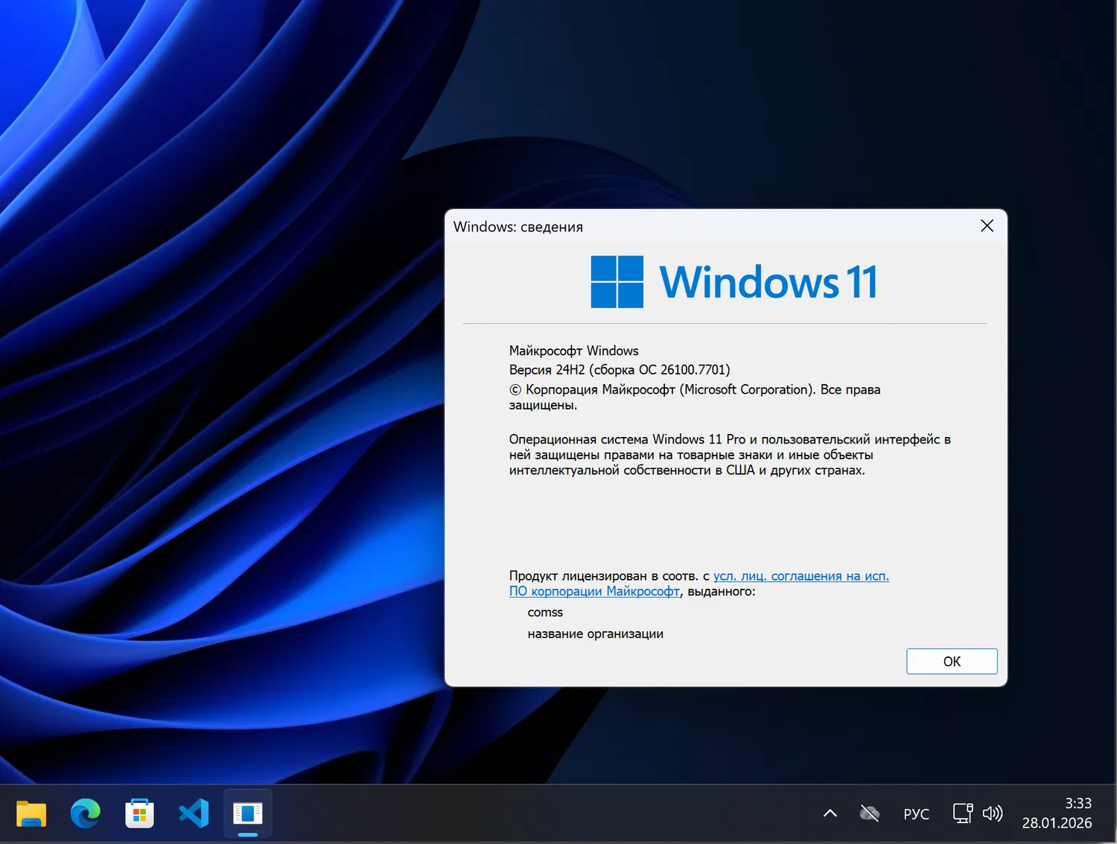Launch Microsoft Edge from the taskbar
Screen dimensions: 1117x844
pos(85,813)
